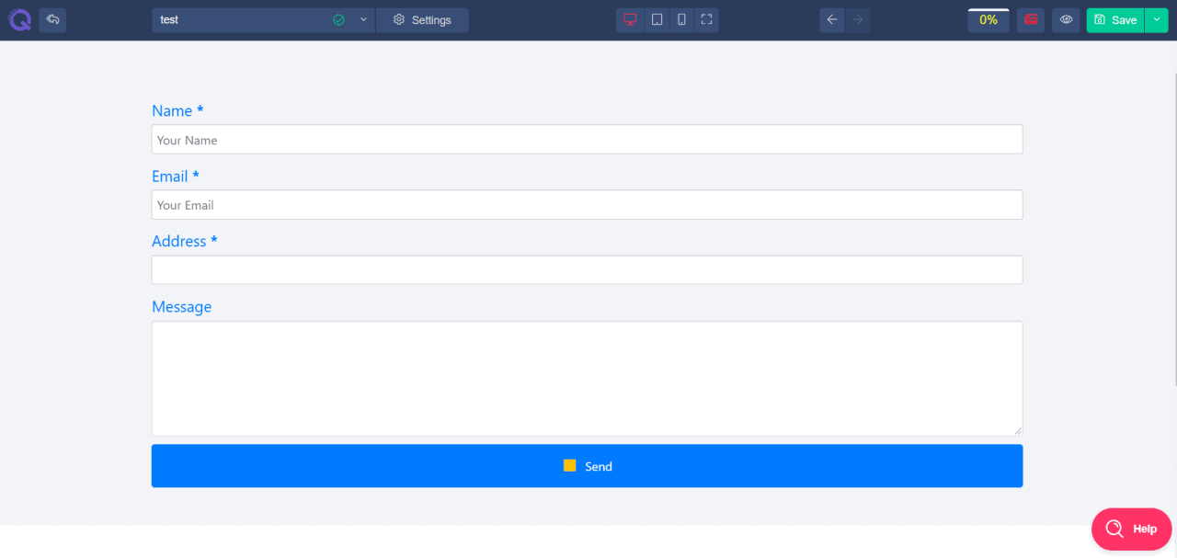Open the Help chat widget
1177x558 pixels.
(x=1131, y=529)
